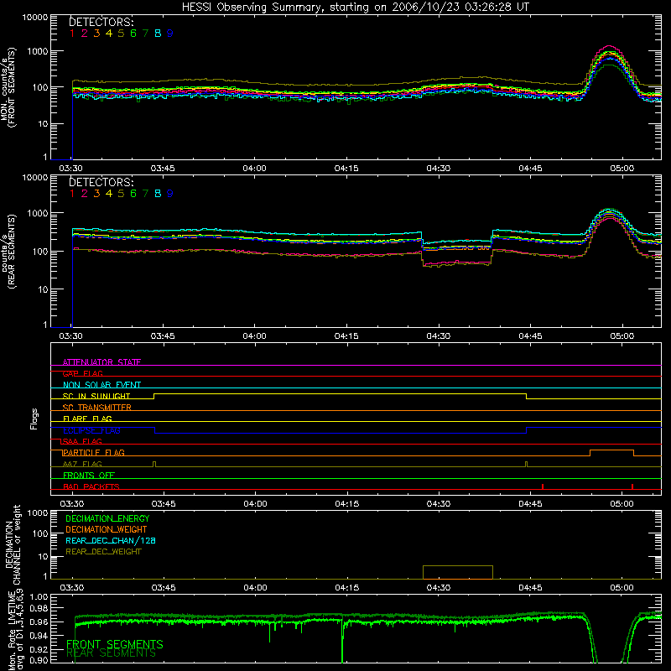671x671 pixels.
Task: Pick detector 5 label in rear segments legend
Action: [121, 194]
